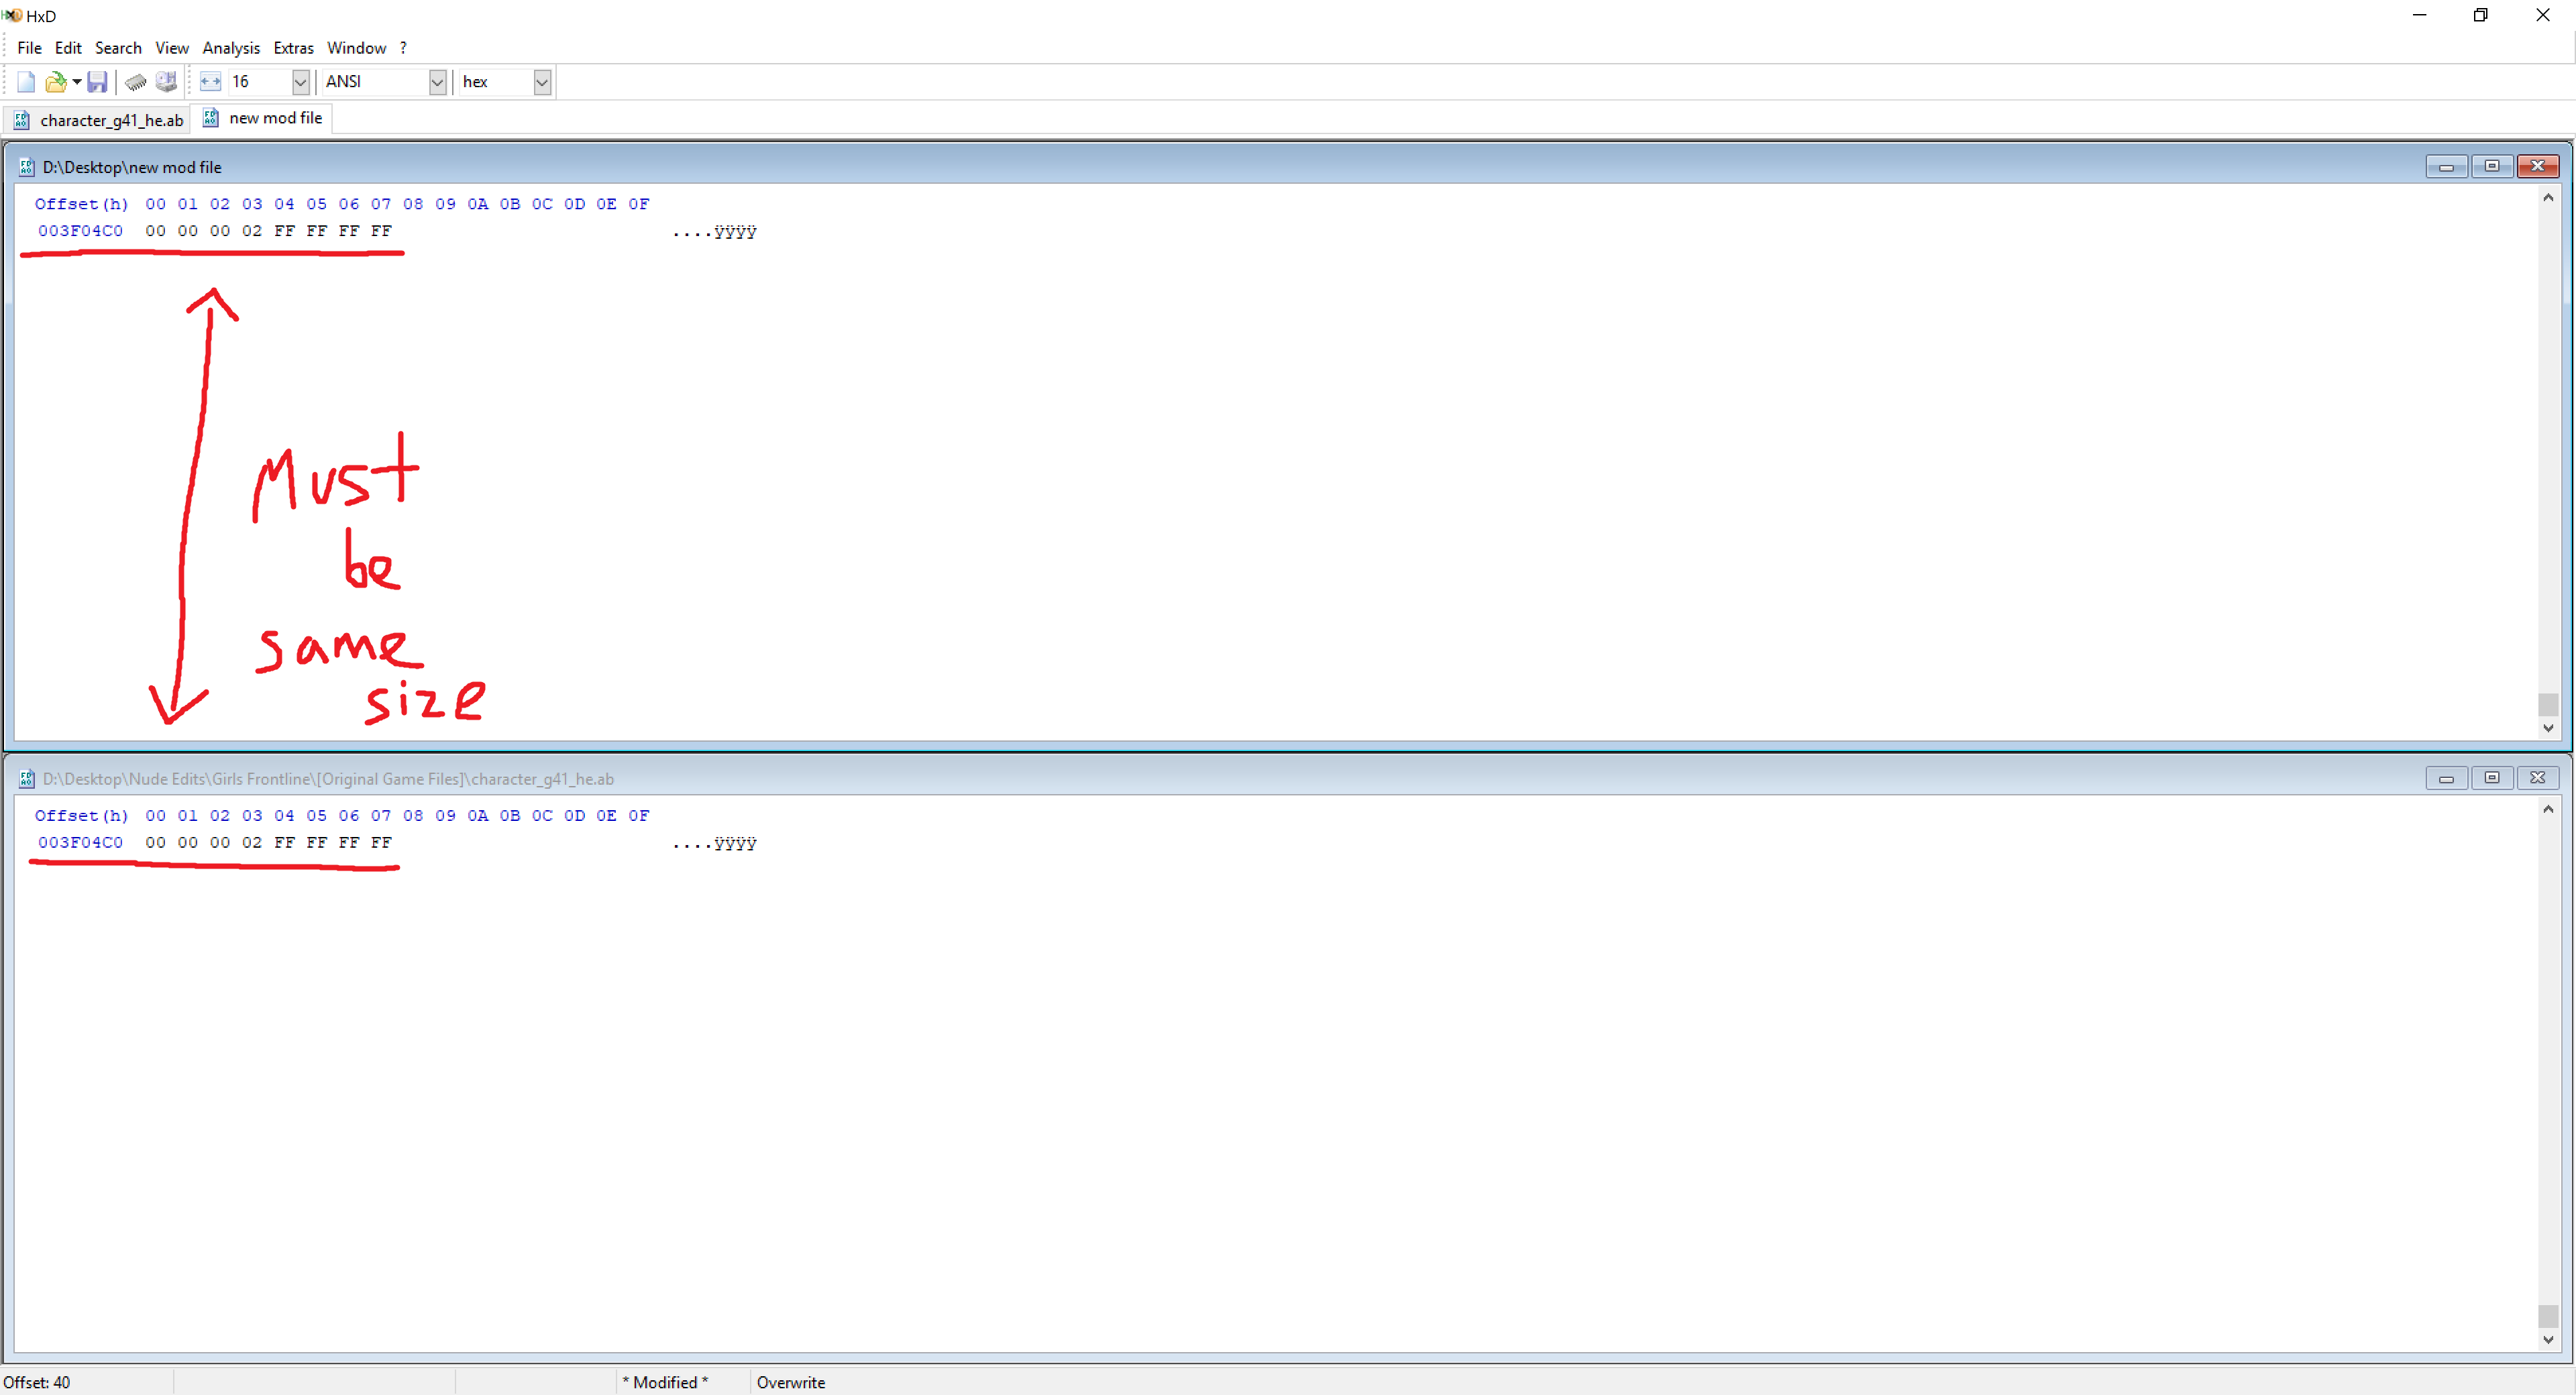Click the New file toolbar icon
The height and width of the screenshot is (1395, 2576).
pos(26,82)
